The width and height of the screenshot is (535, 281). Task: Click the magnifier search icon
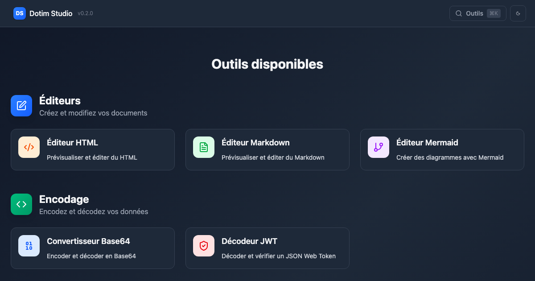click(459, 13)
